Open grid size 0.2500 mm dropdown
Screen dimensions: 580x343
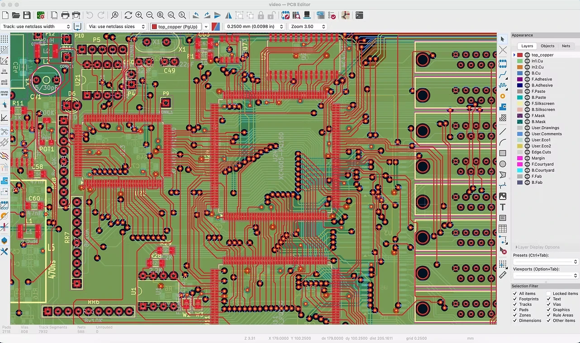[255, 27]
